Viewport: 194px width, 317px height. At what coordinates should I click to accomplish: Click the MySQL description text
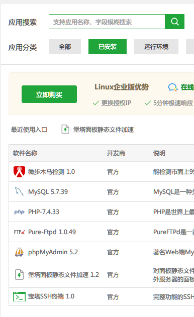173,191
